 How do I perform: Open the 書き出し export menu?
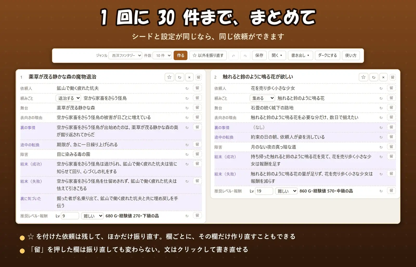coord(300,56)
